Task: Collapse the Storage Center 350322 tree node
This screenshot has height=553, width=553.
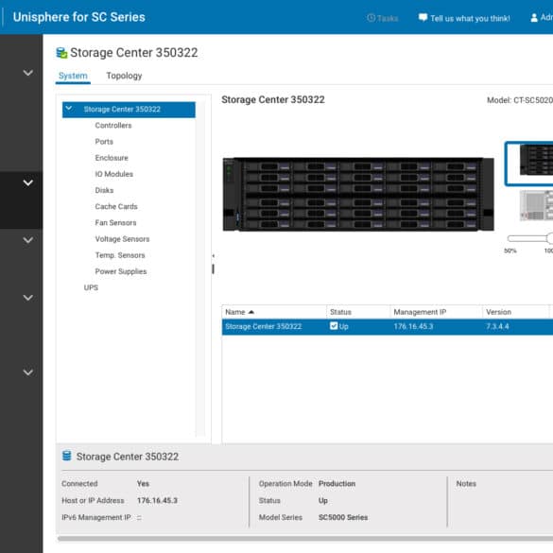Action: click(x=69, y=109)
